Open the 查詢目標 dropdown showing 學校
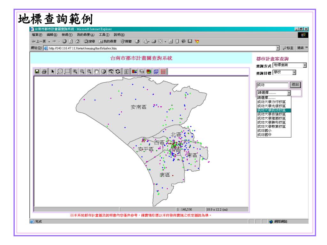This screenshot has width=327, height=245. [285, 72]
